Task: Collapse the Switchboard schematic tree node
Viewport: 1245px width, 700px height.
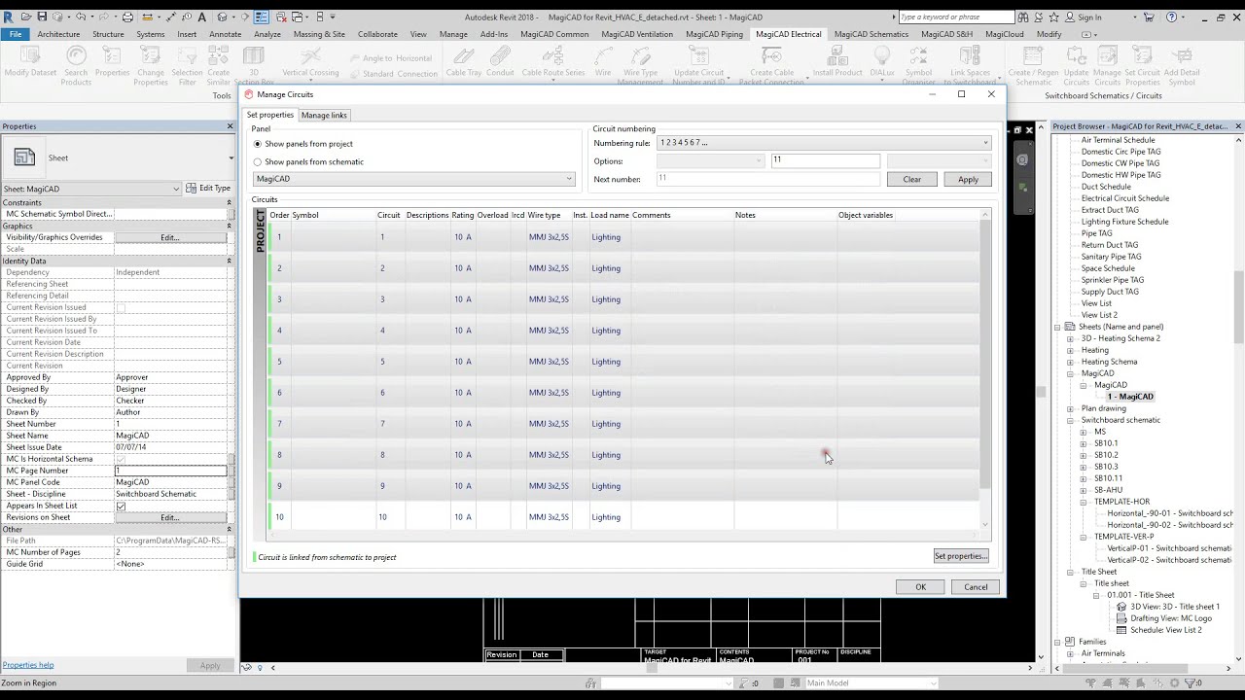Action: (x=1070, y=420)
